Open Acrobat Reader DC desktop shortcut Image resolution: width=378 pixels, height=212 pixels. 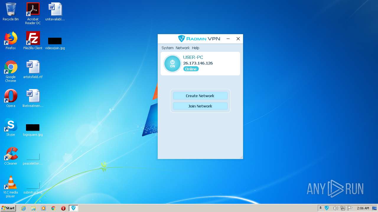coord(33,14)
